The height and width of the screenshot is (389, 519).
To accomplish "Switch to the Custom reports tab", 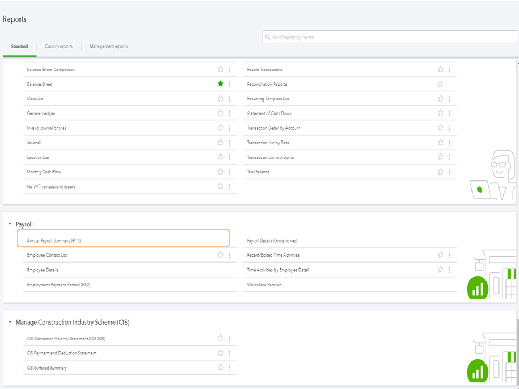I will (x=59, y=46).
